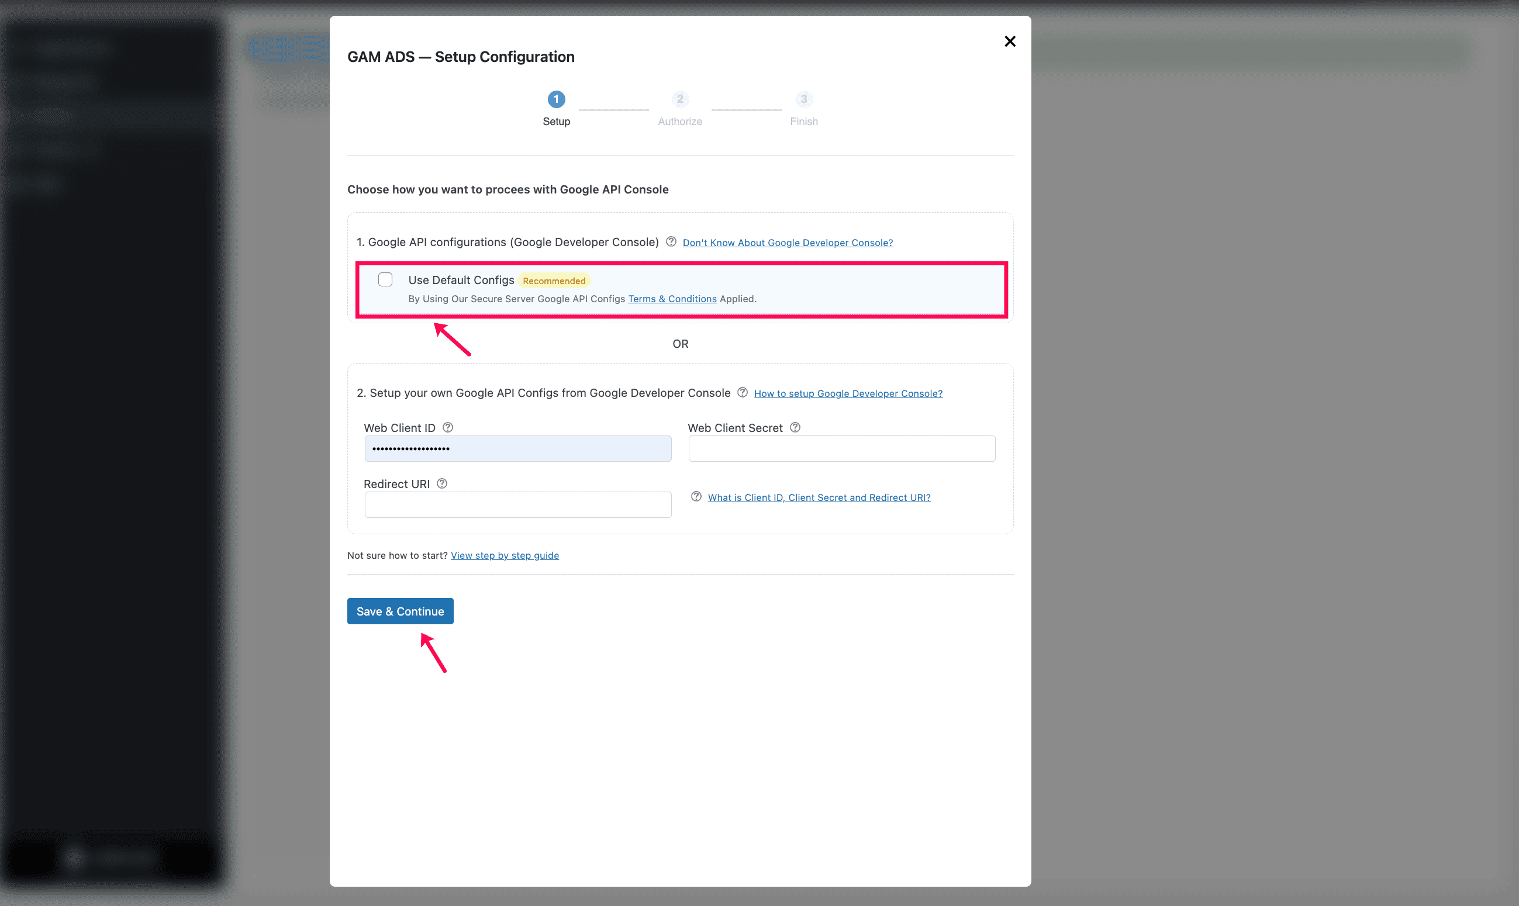
Task: Open Don't Know About Google Developer Console link
Action: (788, 243)
